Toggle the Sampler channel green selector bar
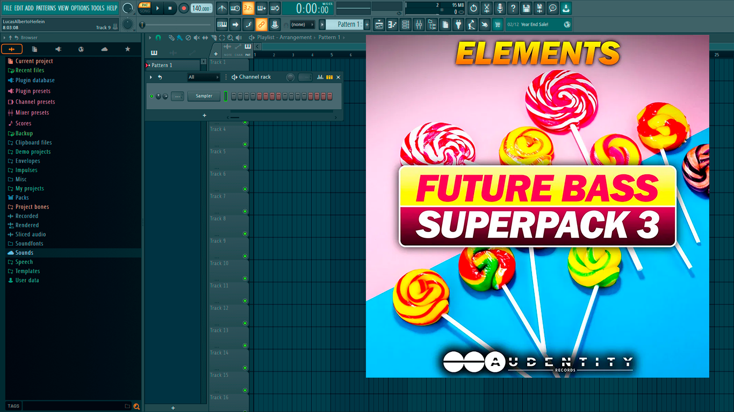Screen dimensions: 734x412 coord(226,96)
